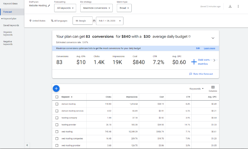248x149 pixels.
Task: Sort table by the Impressions column header
Action: pyautogui.click(x=132, y=97)
